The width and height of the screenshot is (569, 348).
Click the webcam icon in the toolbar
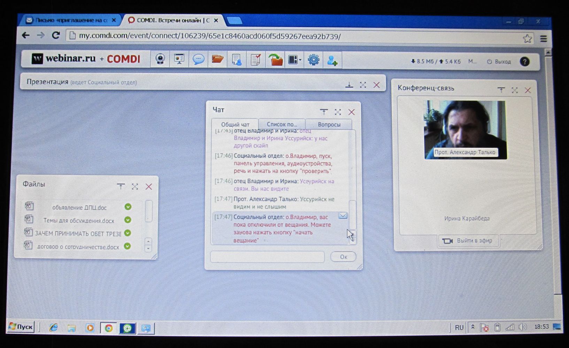[160, 60]
